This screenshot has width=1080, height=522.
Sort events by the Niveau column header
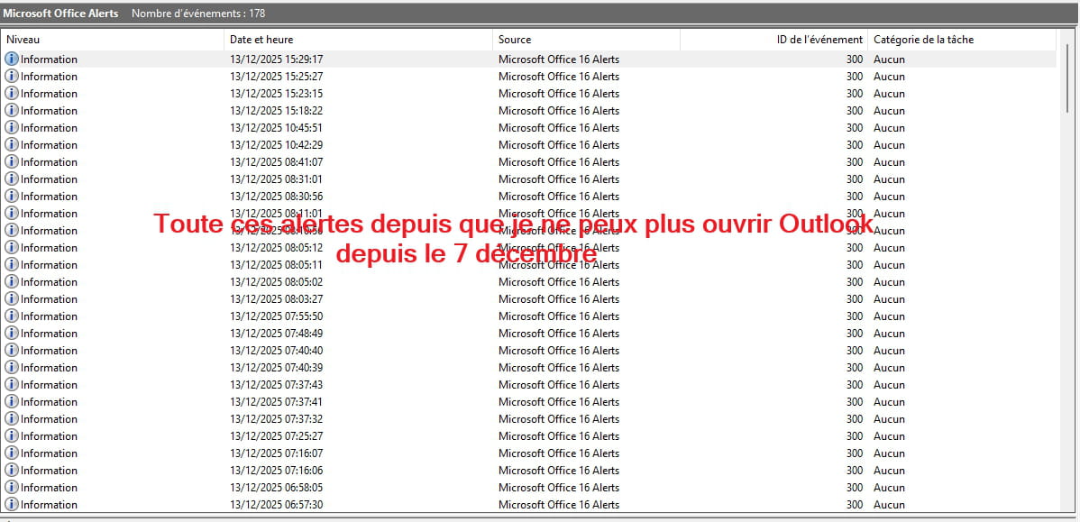[23, 40]
